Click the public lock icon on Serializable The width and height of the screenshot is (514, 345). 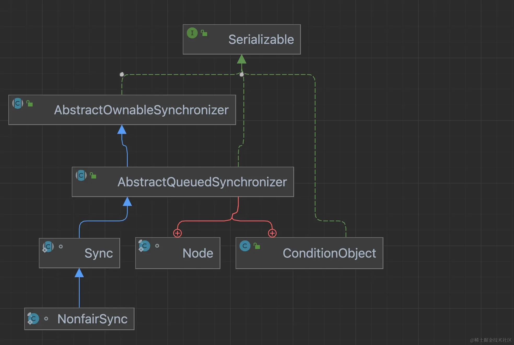click(x=204, y=33)
